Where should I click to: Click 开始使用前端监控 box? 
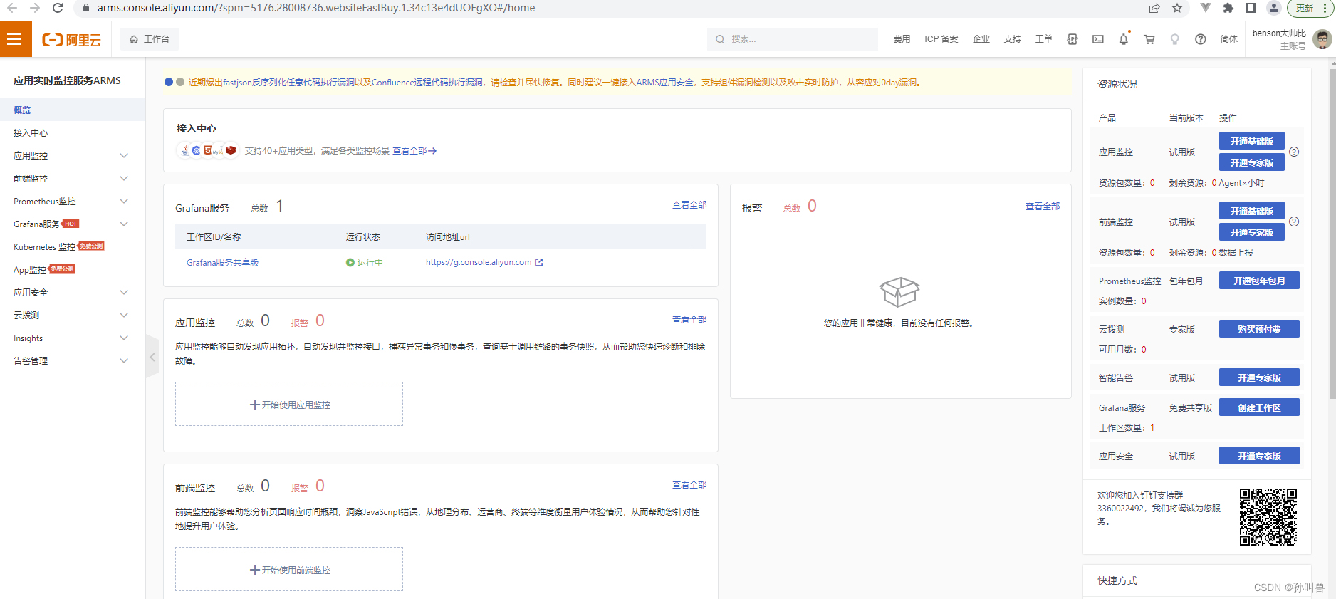pos(289,570)
